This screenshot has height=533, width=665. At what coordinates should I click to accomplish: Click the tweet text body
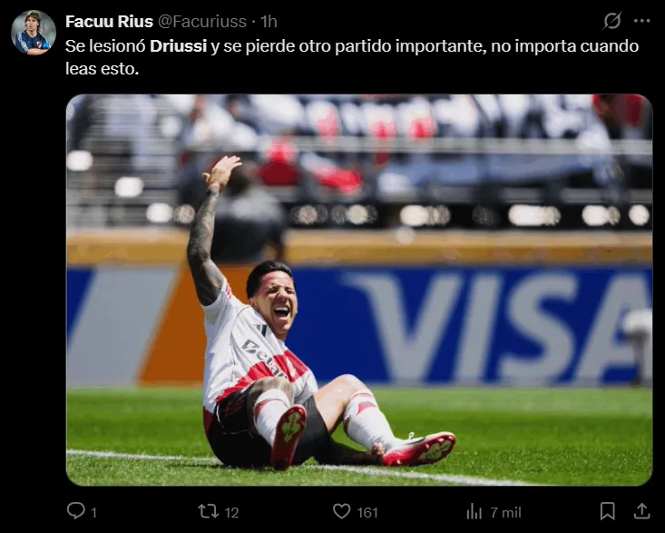pyautogui.click(x=352, y=57)
